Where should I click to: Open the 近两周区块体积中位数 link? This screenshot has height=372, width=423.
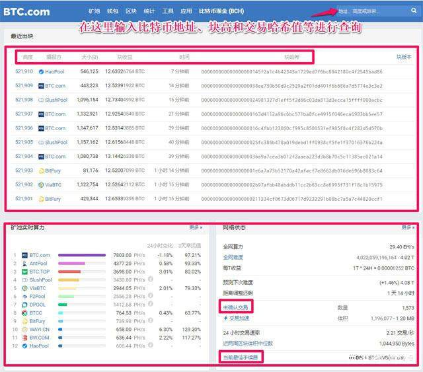tap(248, 344)
